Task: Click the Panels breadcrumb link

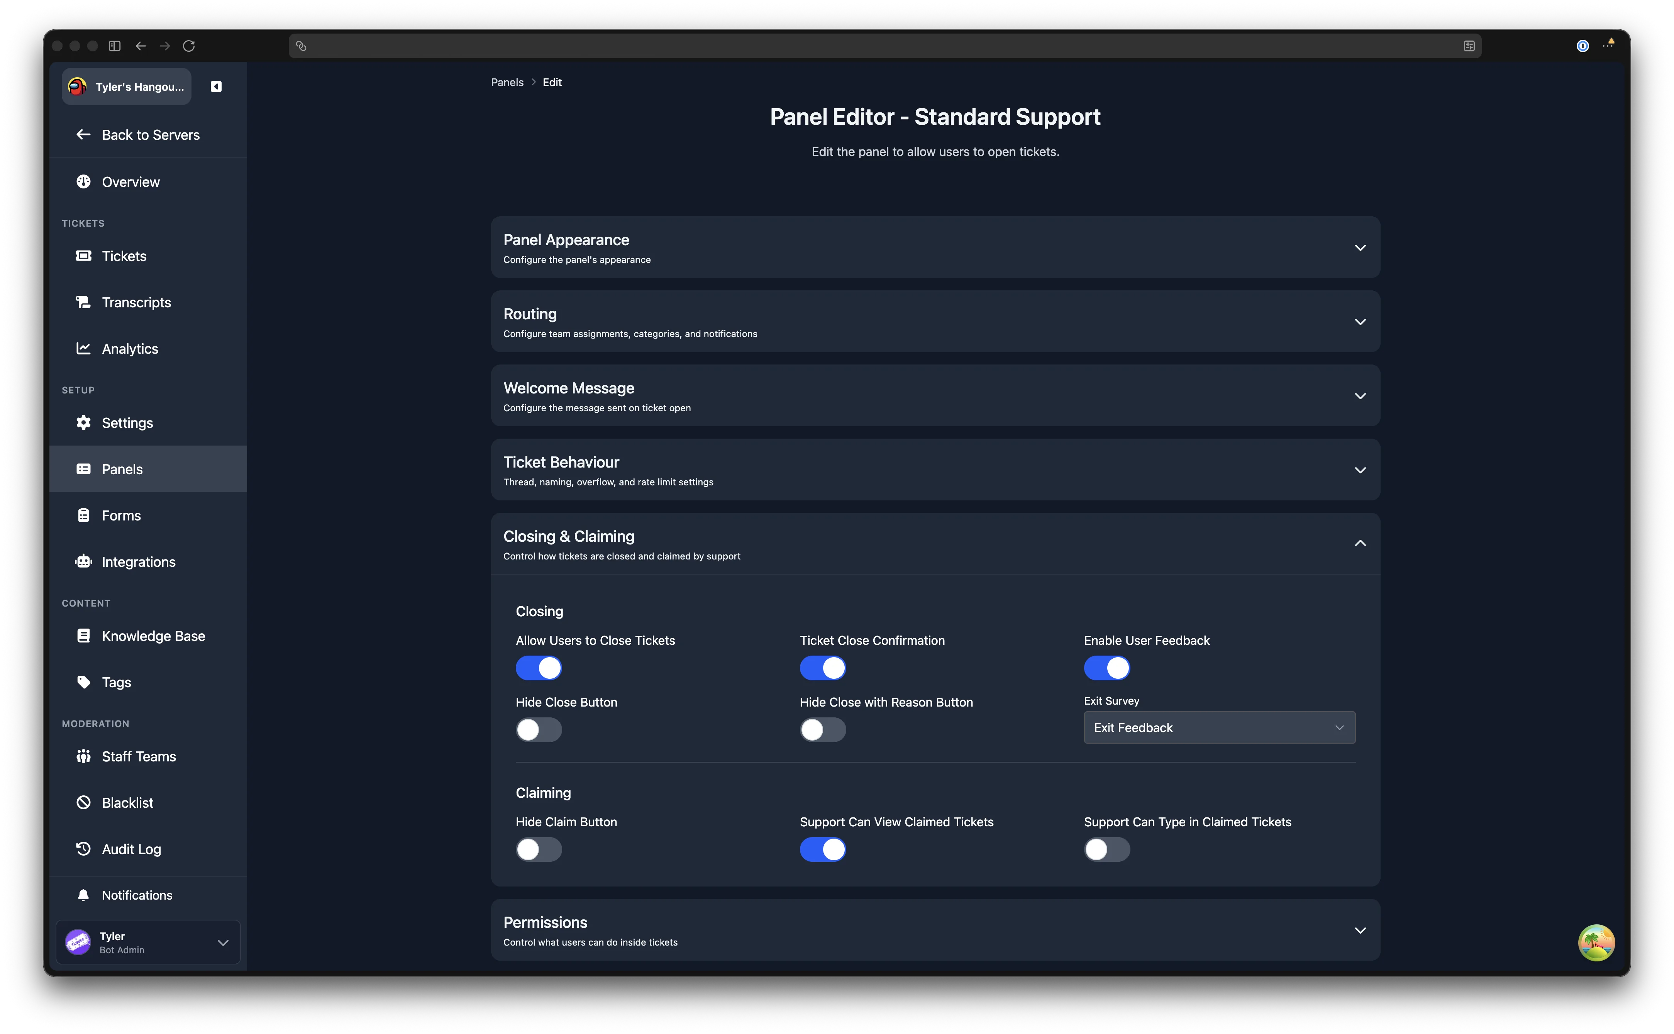Action: [507, 82]
